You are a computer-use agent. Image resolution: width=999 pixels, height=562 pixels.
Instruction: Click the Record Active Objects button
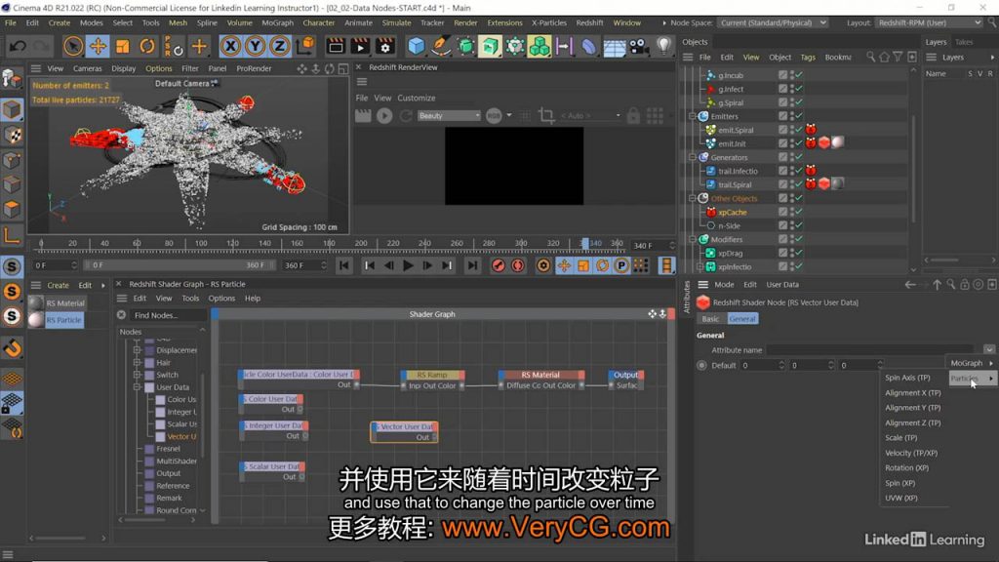tap(499, 265)
